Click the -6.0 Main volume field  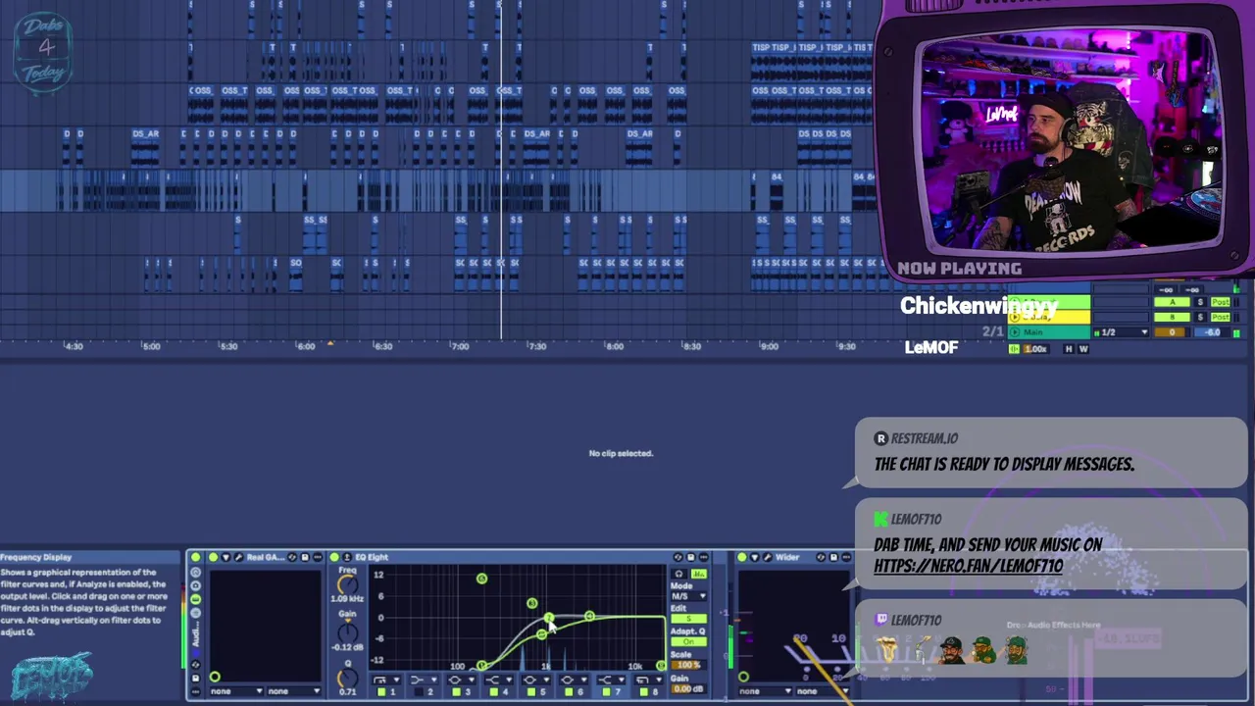pos(1212,332)
